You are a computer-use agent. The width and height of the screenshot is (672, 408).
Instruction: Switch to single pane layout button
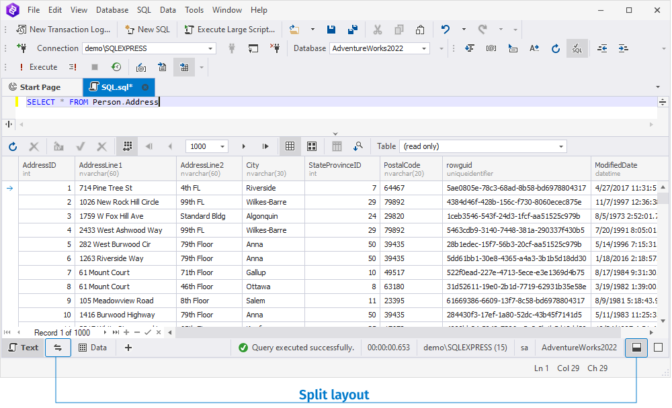tap(659, 348)
